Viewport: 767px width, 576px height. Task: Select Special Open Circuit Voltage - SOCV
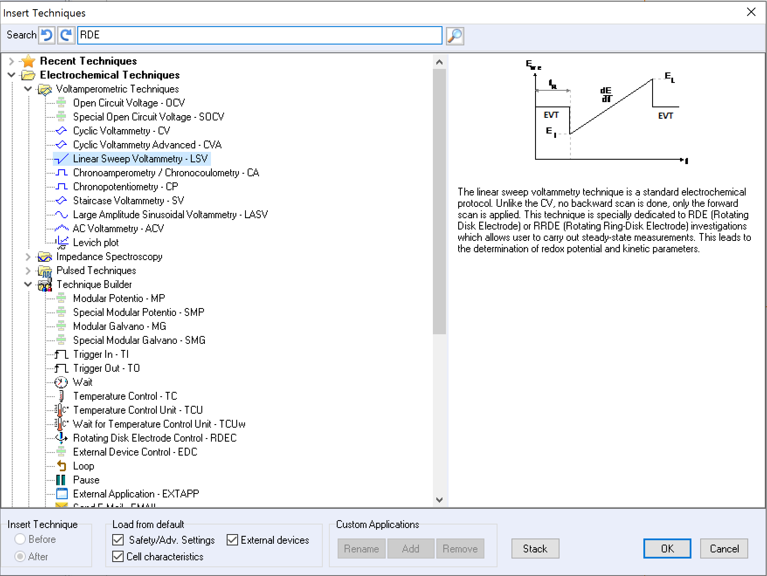pos(149,117)
